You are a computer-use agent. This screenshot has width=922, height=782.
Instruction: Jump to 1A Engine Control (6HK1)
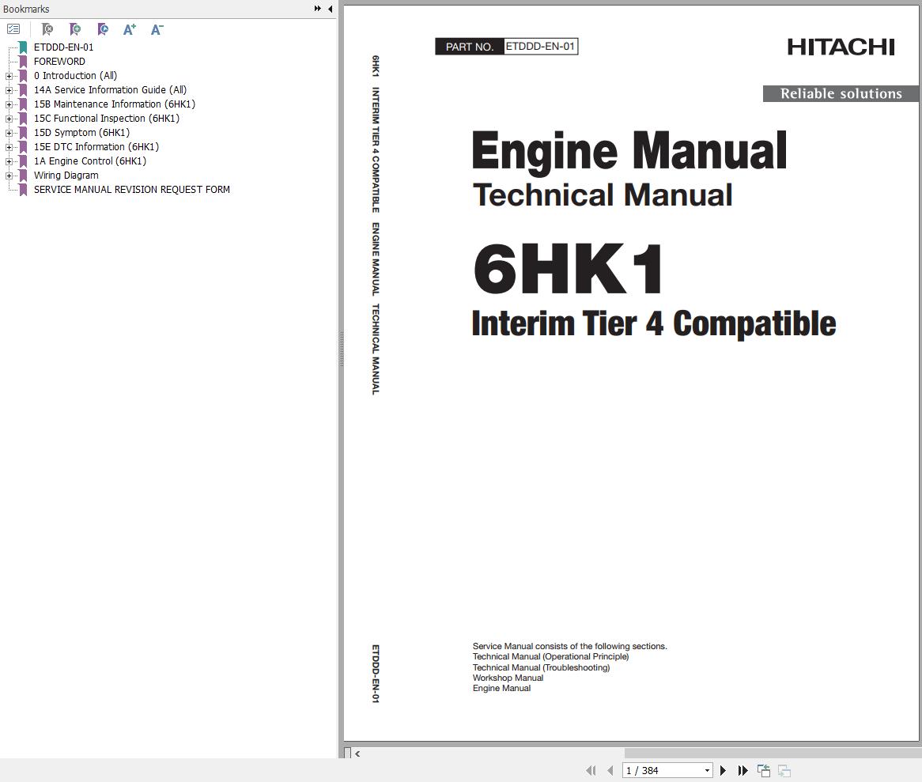90,161
